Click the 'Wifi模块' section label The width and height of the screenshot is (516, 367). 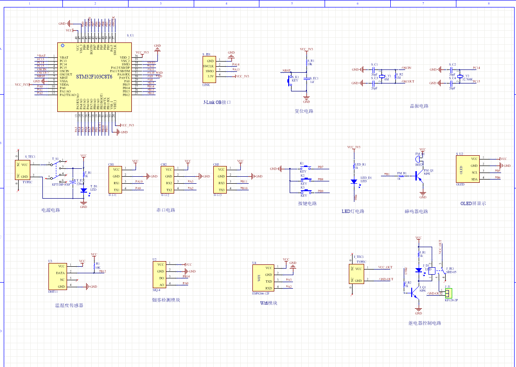(268, 303)
